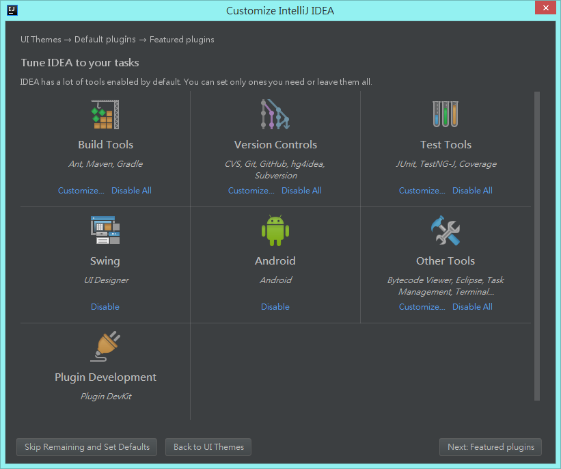Disable all Version Controls plugins
This screenshot has height=469, width=561.
coord(301,191)
